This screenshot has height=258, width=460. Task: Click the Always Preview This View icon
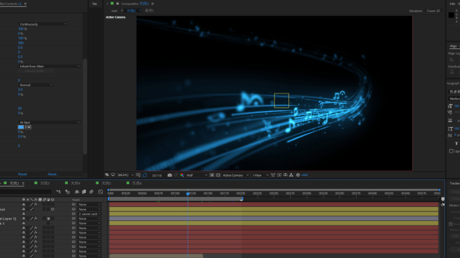tap(107, 175)
